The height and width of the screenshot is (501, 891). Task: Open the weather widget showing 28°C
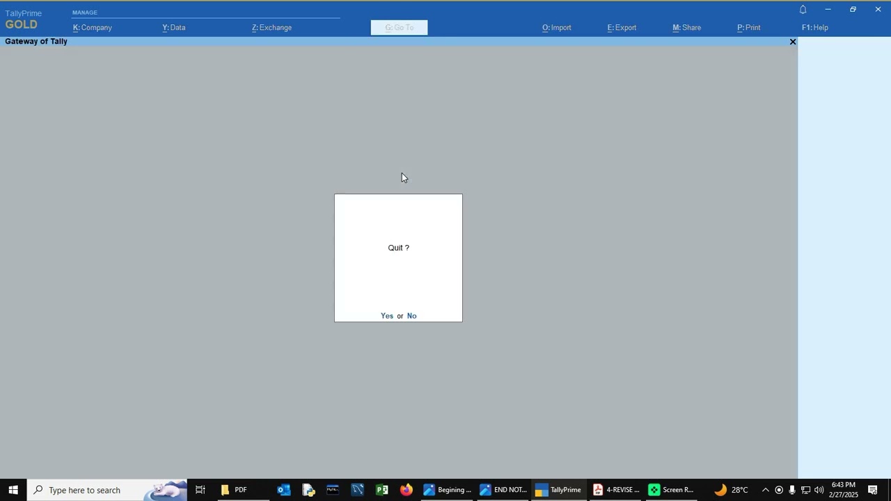coord(731,490)
